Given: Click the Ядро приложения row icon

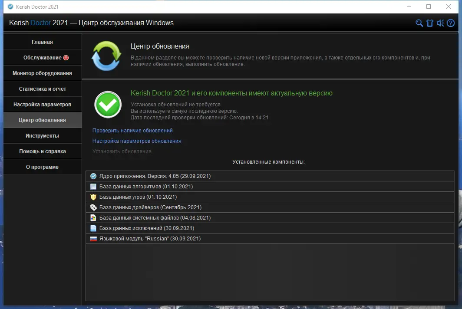Looking at the screenshot, I should [93, 176].
